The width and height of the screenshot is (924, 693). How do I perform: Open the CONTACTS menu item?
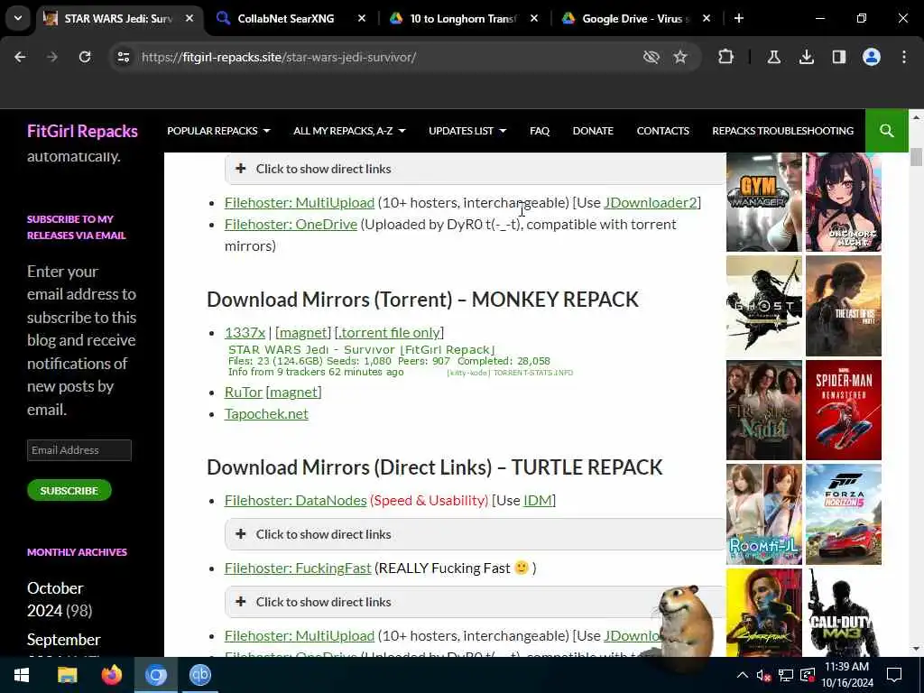(x=662, y=131)
